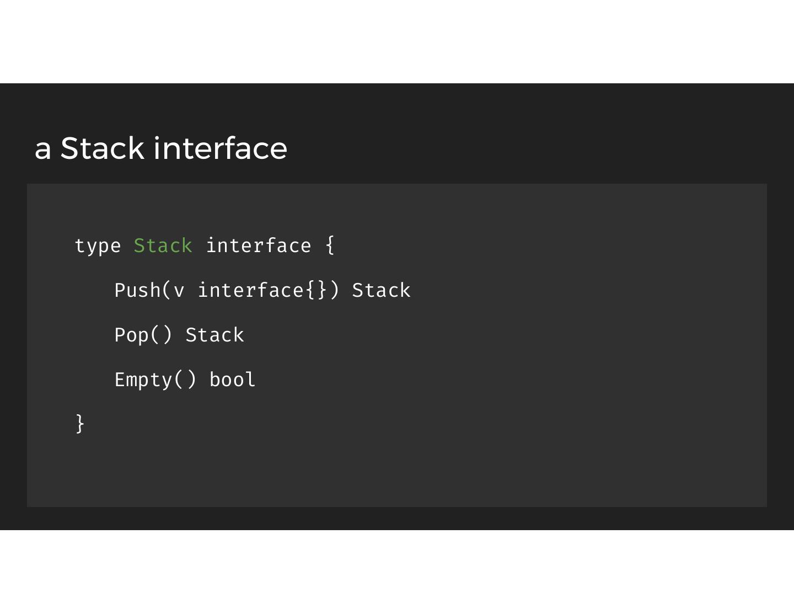Click the letter 'a' starting the slide title
794x614 pixels.
(x=42, y=150)
